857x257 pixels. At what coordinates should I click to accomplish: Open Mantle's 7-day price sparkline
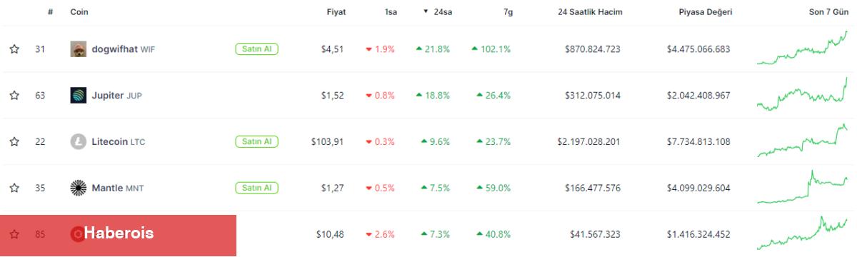[x=802, y=187]
